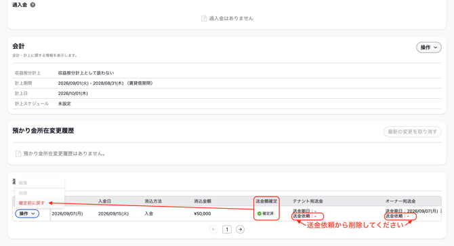Click the ¥50,000 amount cell
454x246 pixels.
click(203, 213)
